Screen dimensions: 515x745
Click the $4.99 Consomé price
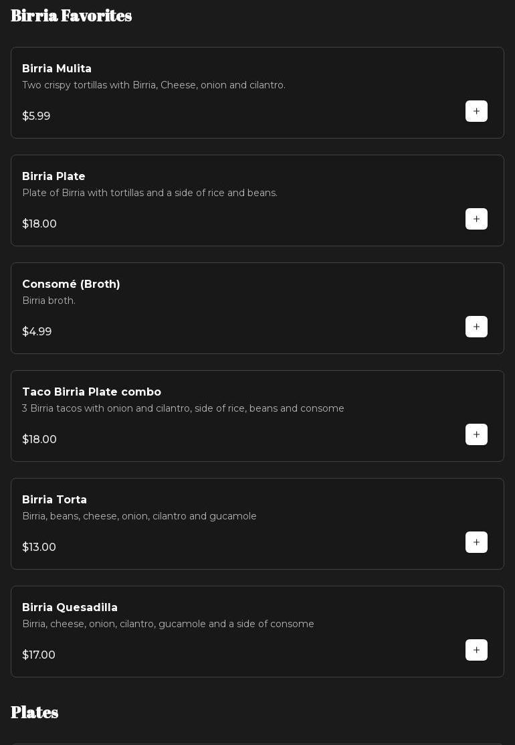click(x=37, y=332)
